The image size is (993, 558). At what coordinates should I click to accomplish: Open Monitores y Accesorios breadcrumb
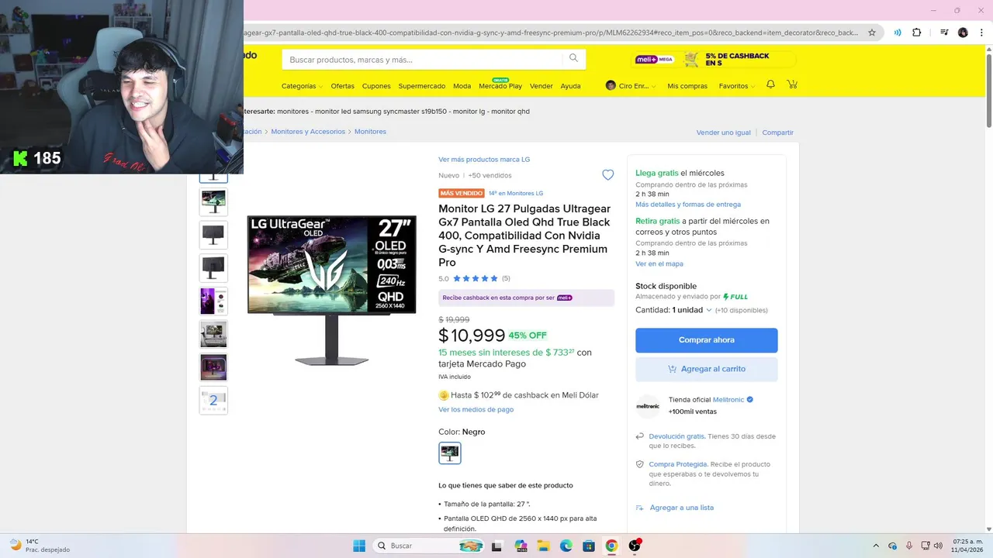coord(308,132)
